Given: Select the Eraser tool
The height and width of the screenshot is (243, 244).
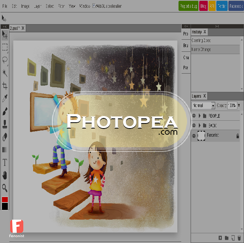Looking at the screenshot, I should 5,137.
